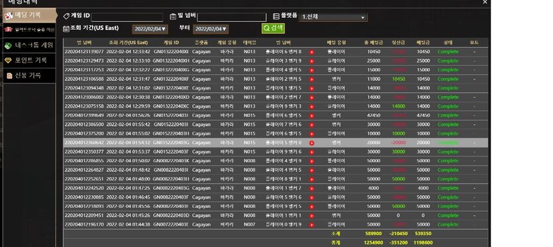Viewport: 553px width, 247px height.
Task: Play the replay for the 01:45:56 bet row
Action: click(312, 207)
